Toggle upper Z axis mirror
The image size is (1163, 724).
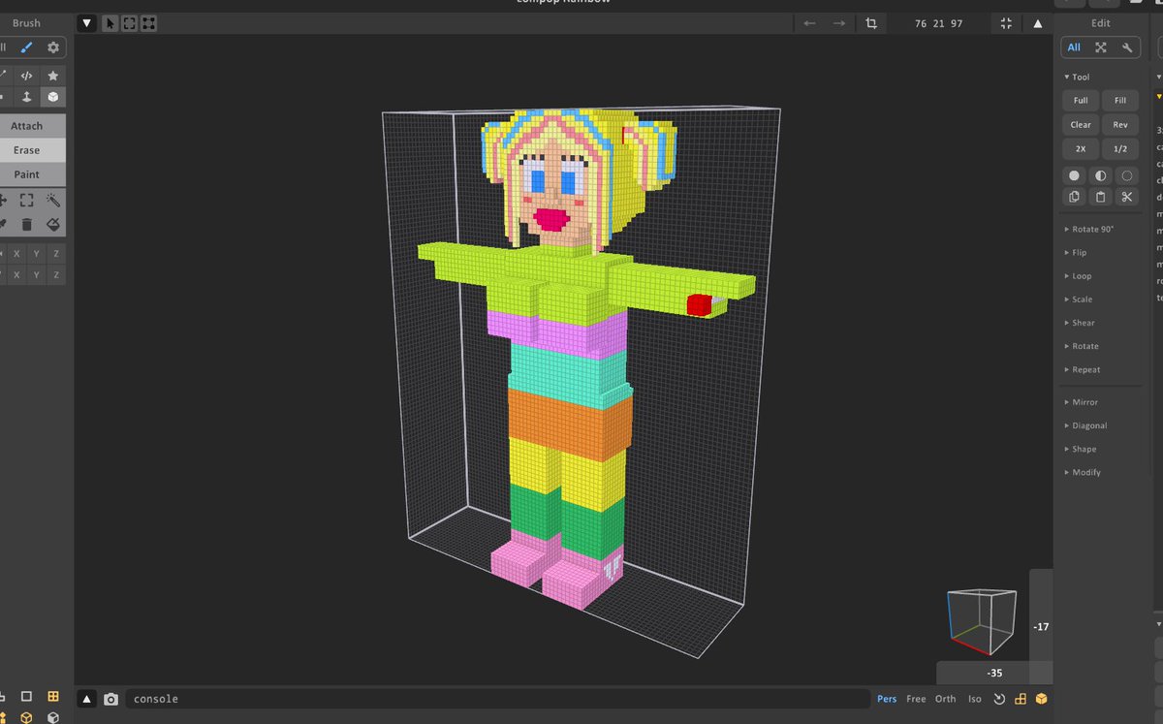56,253
